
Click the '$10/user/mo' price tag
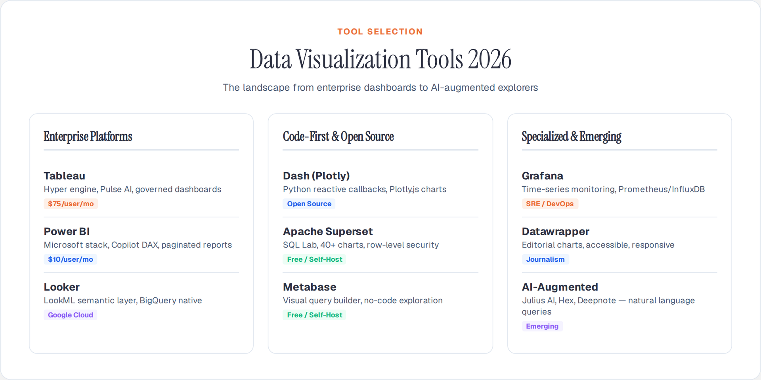click(x=71, y=259)
